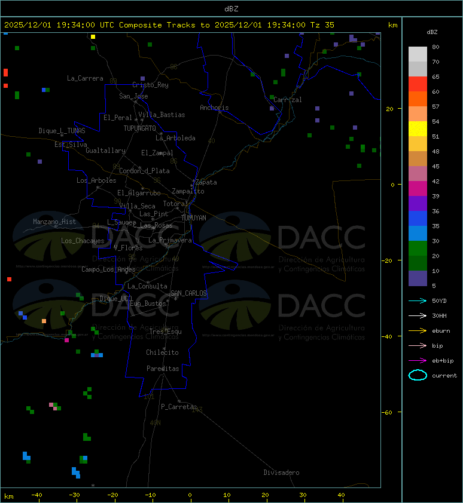
Task: Select the La_Carrera map label
Action: click(x=85, y=78)
